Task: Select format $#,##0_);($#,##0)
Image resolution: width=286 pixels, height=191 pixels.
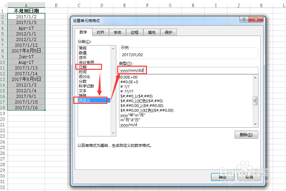Action: (x=137, y=96)
